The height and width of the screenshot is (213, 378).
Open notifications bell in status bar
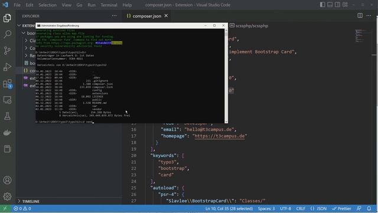click(369, 208)
